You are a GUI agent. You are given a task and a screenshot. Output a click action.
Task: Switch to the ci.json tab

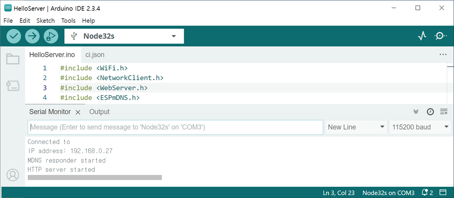95,55
